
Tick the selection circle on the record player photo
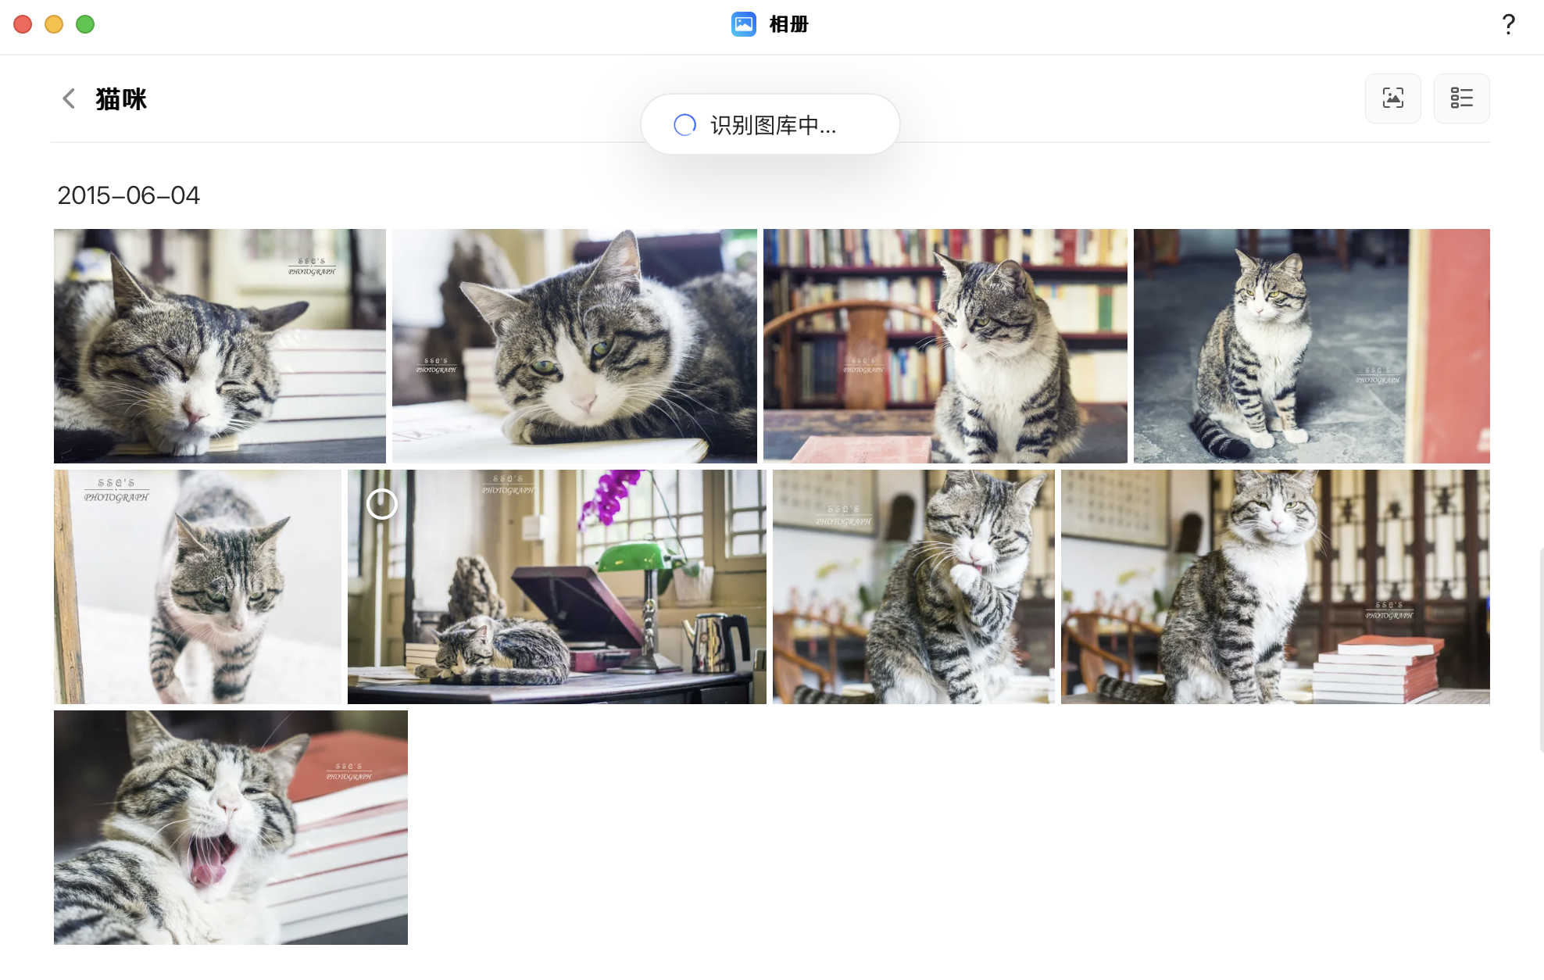[382, 504]
